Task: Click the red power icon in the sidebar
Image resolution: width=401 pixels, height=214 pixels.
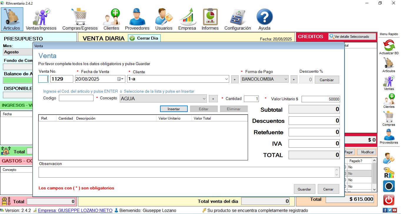Action: pyautogui.click(x=389, y=200)
